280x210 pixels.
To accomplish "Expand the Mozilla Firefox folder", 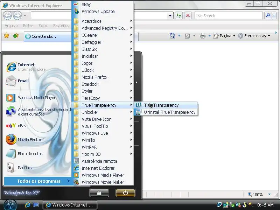I will tap(103, 77).
